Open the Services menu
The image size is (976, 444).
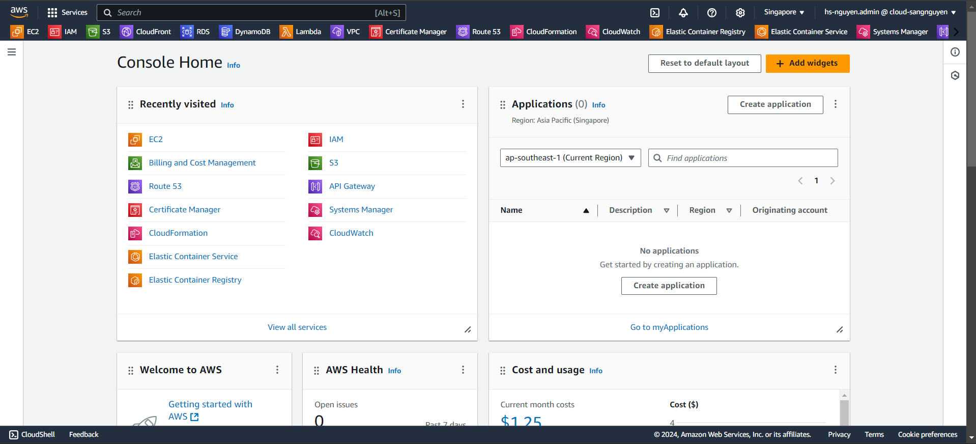click(x=67, y=12)
